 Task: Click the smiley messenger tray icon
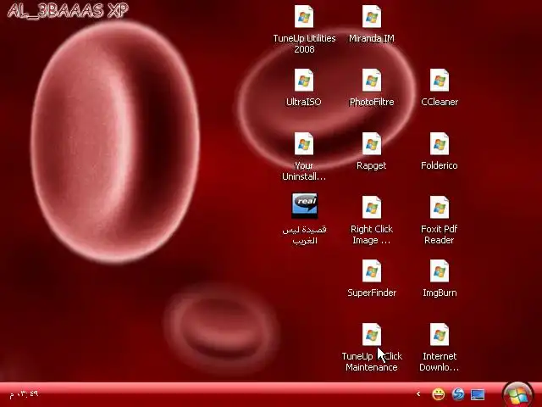[439, 394]
